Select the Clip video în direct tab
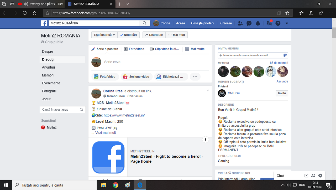336x190 pixels. point(165,49)
